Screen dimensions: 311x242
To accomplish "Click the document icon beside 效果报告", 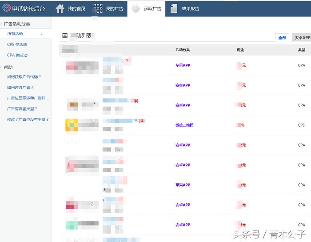I will click(174, 8).
